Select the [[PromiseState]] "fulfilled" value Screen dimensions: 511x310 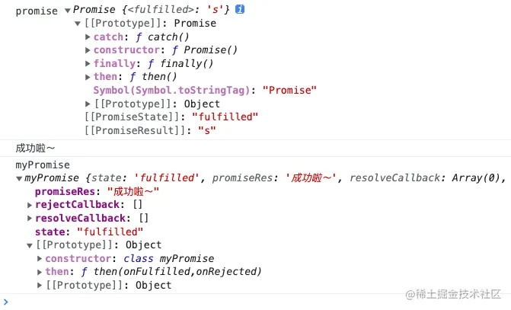pos(225,117)
